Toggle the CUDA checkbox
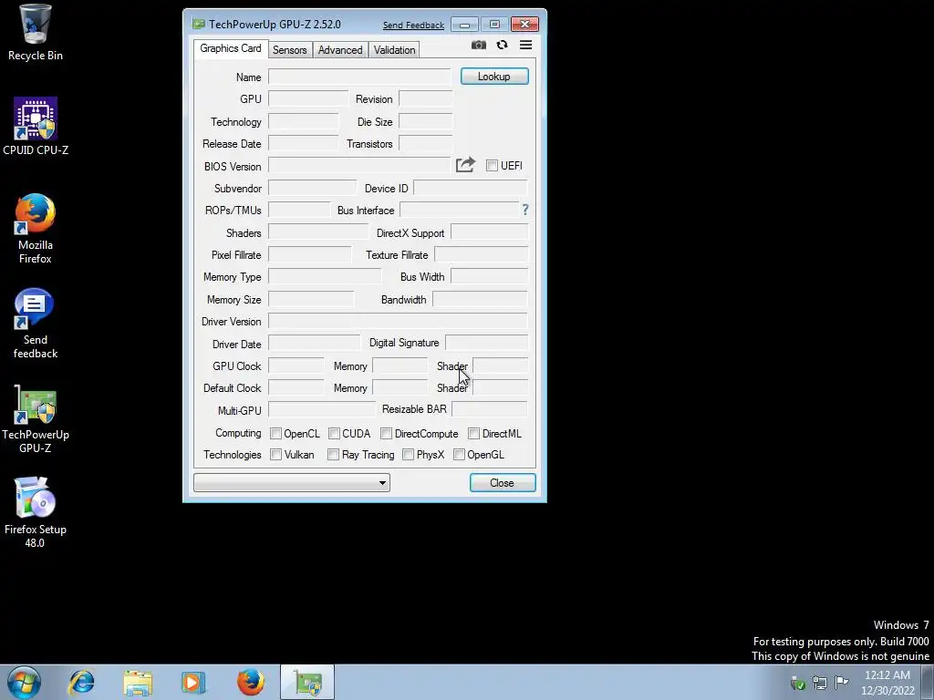Screen dimensions: 934x700 334,433
